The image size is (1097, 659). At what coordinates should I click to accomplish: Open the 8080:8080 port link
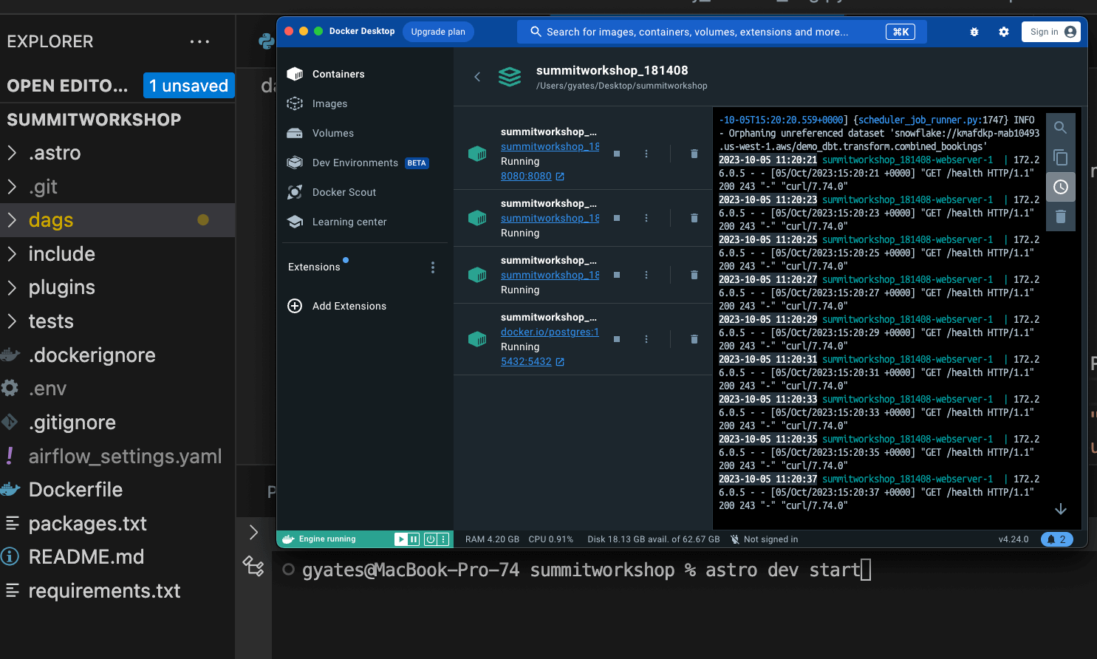(x=526, y=176)
